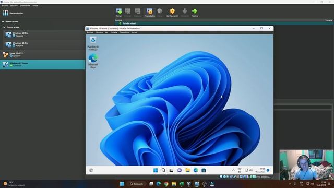The image size is (334, 188).
Task: Click the CTRL DERECHA host key indicator
Action: 263,177
